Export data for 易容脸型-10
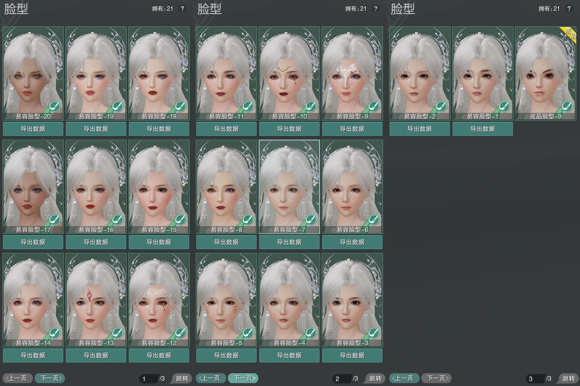The height and width of the screenshot is (386, 580). click(290, 129)
